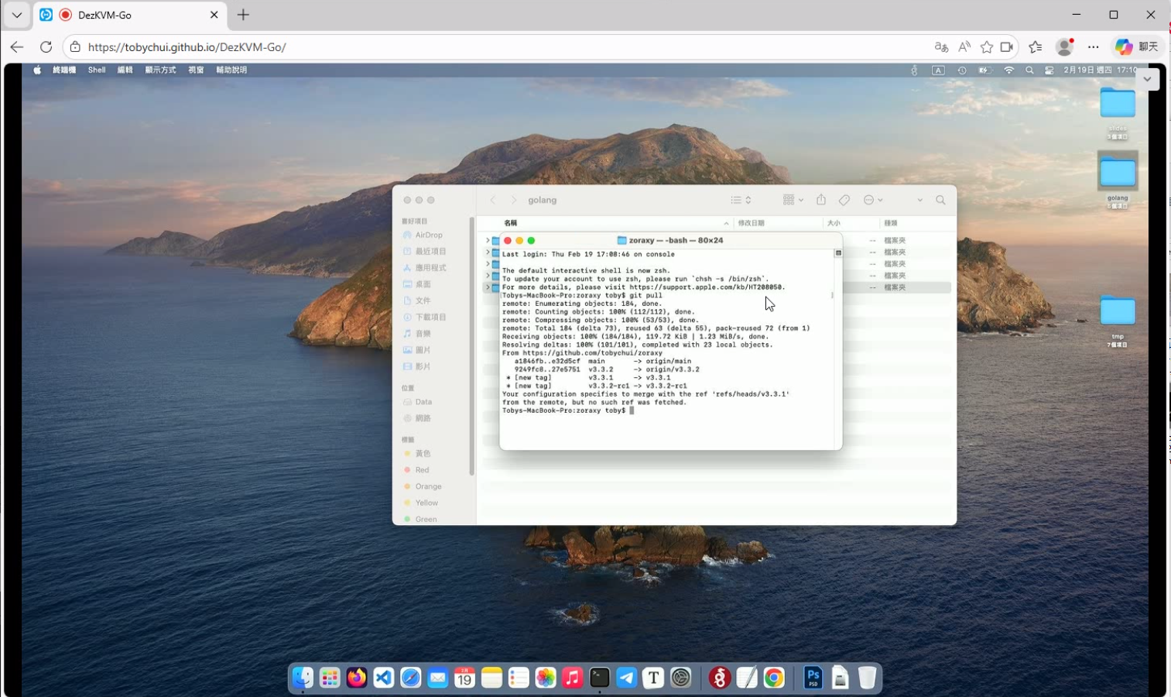This screenshot has width=1171, height=697.
Task: Launch Google Chrome from the Dock
Action: coord(774,678)
